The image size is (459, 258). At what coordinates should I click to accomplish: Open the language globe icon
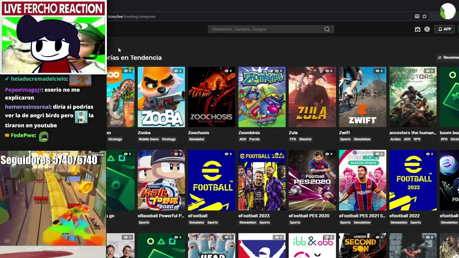pos(427,29)
